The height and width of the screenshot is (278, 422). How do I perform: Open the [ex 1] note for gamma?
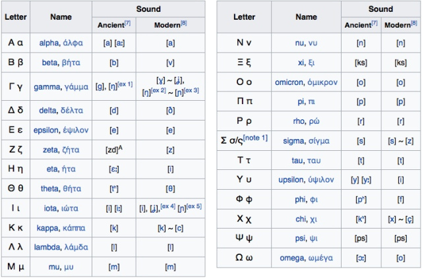125,84
